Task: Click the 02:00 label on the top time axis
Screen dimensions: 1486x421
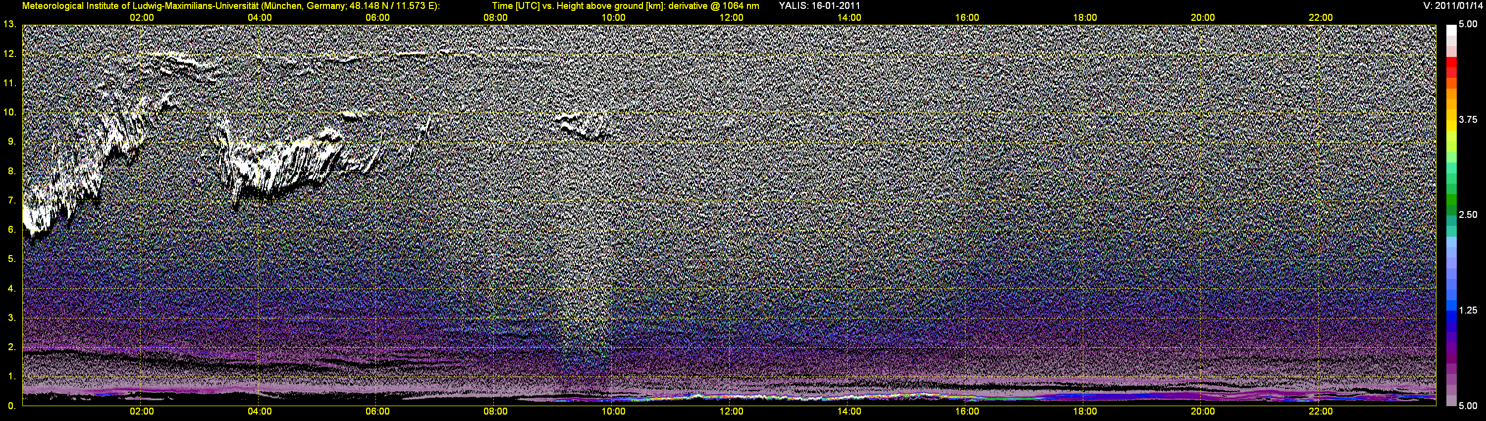Action: tap(142, 18)
